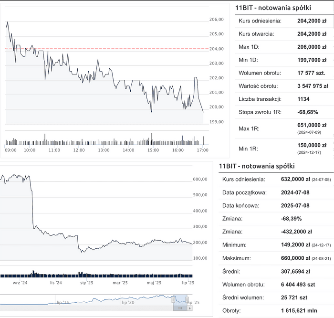Click the 13:00 time axis label
The height and width of the screenshot is (318, 334).
(x=104, y=150)
